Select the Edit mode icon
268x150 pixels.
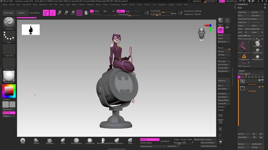46,13
